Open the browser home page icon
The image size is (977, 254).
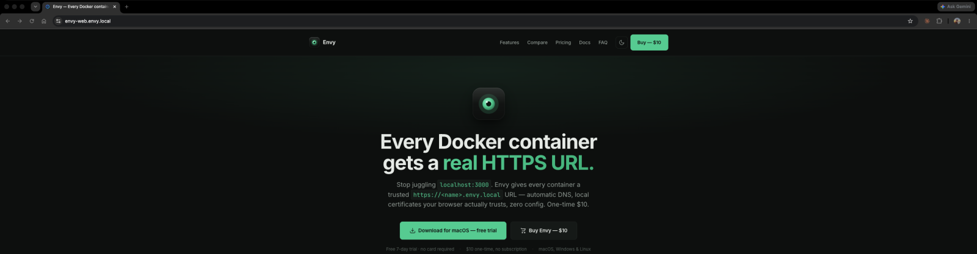coord(44,21)
